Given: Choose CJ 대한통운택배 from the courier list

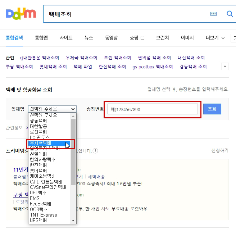Looking at the screenshot, I should coord(49,182).
